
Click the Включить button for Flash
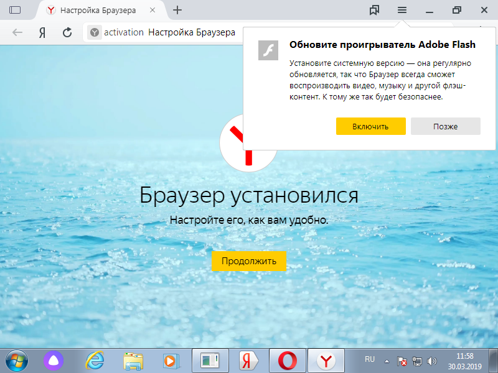370,126
